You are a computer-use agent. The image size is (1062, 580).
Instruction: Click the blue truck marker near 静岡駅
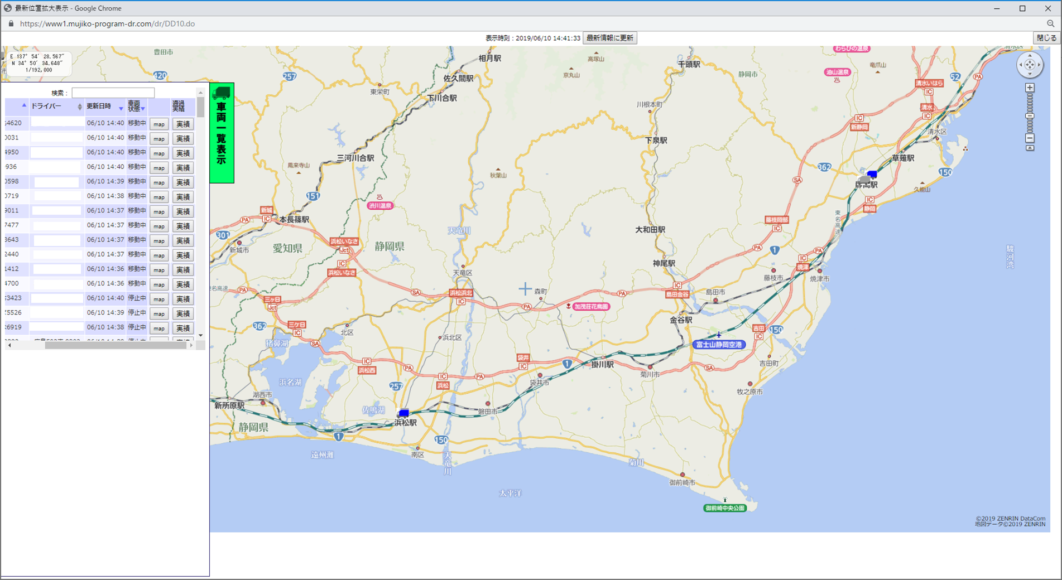[x=872, y=175]
